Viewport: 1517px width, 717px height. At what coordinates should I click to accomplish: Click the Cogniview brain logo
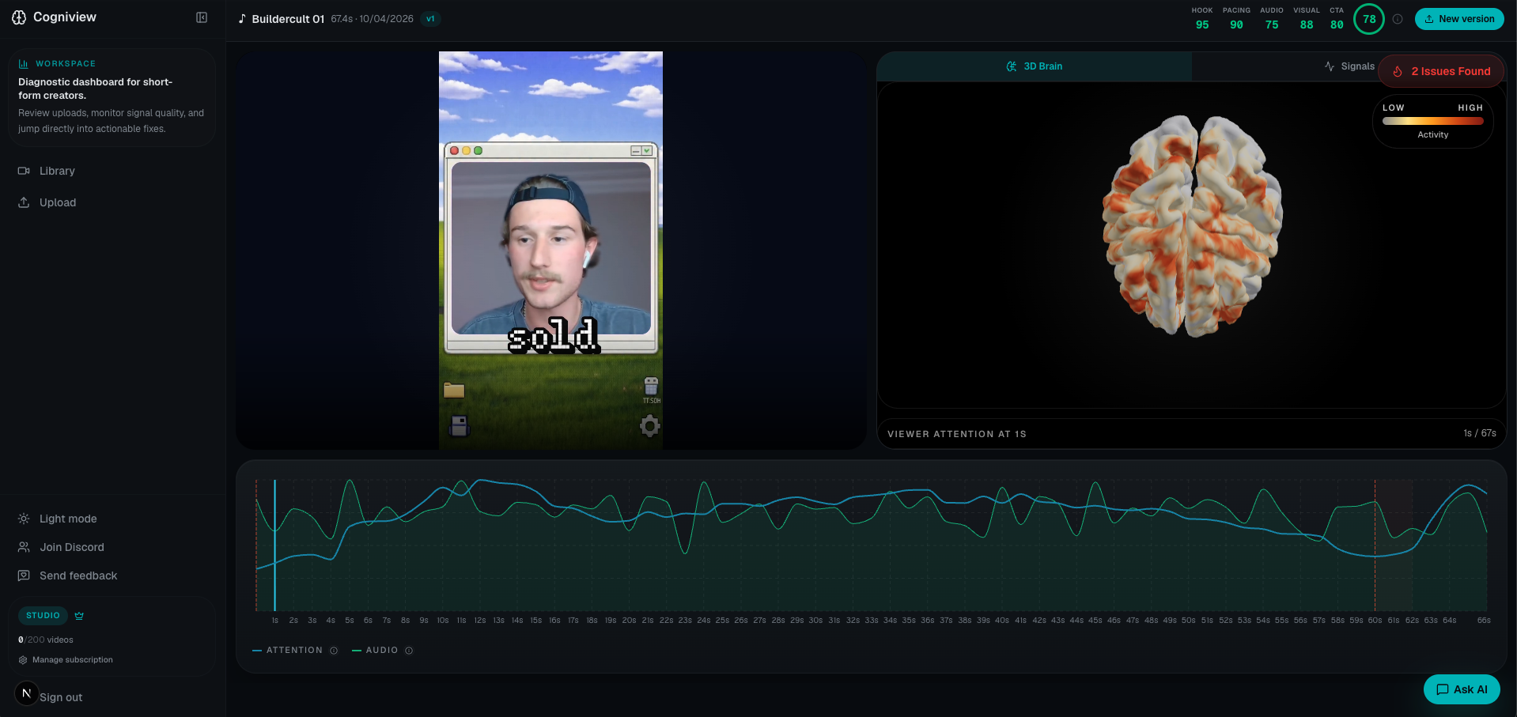19,17
